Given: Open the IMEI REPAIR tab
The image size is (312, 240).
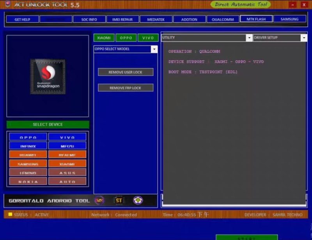Looking at the screenshot, I should click(x=122, y=19).
